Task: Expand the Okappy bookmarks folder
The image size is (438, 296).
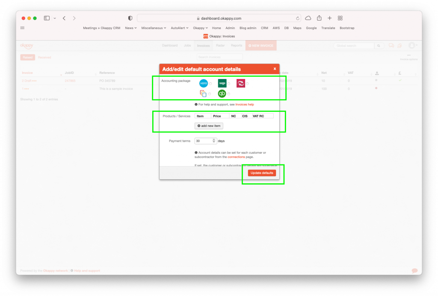Action: coord(200,28)
